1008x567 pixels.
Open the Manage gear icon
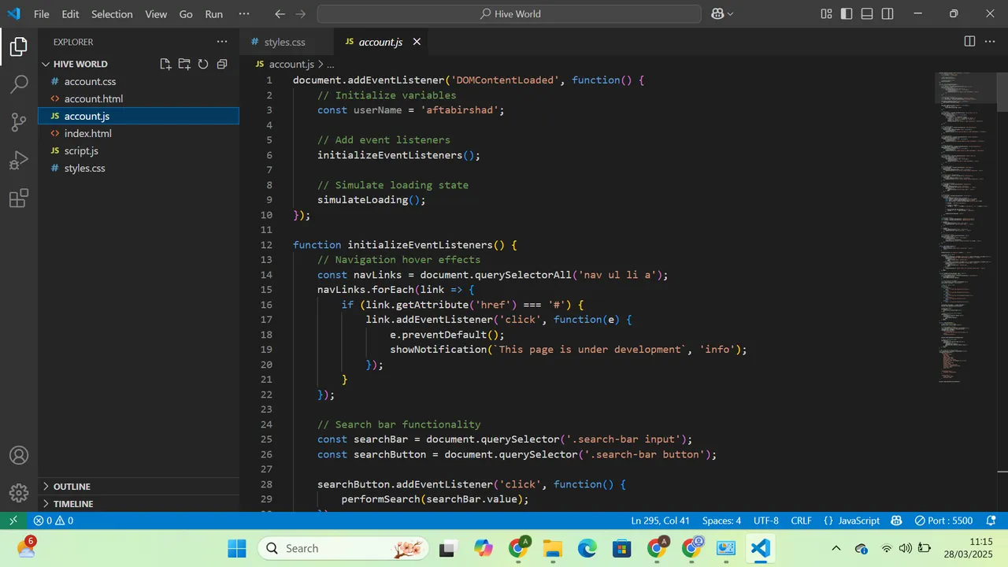point(19,493)
